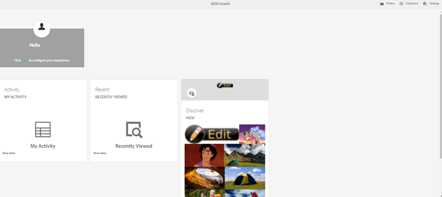Click Show More under My Activity

click(x=9, y=153)
